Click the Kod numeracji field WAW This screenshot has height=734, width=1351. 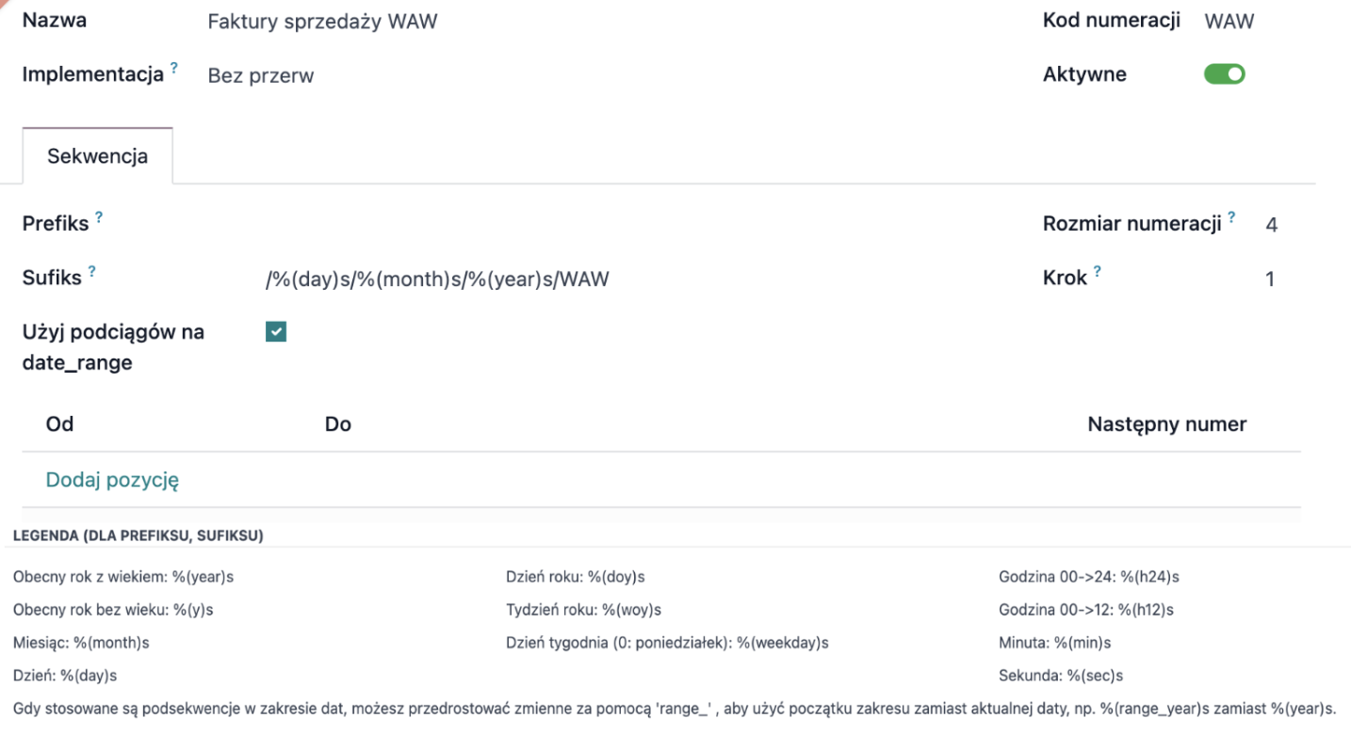[x=1229, y=23]
